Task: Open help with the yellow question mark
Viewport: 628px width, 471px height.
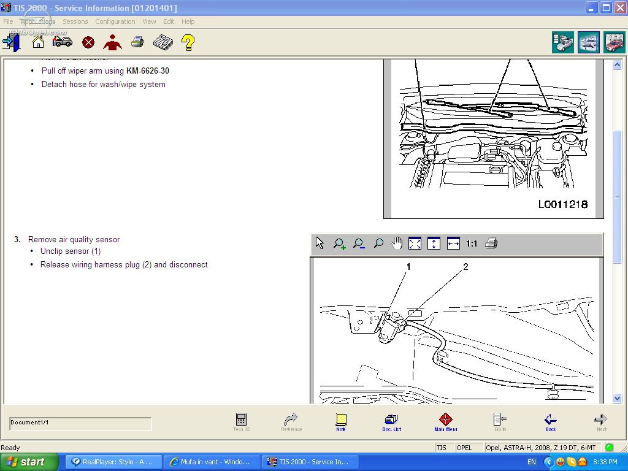Action: pyautogui.click(x=188, y=42)
